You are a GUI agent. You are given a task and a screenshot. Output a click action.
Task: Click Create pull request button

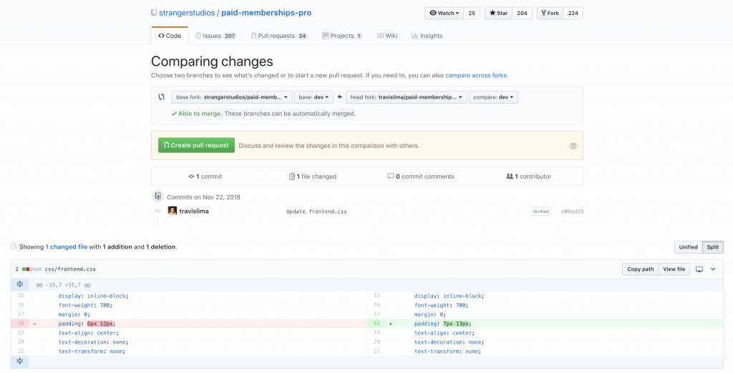pos(196,145)
